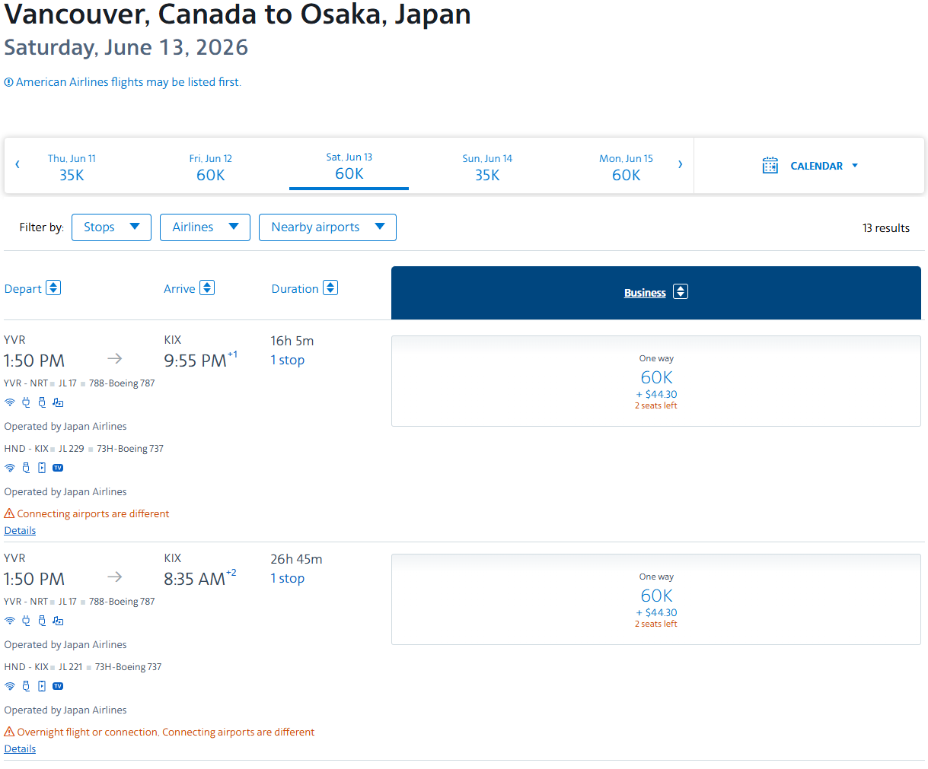The height and width of the screenshot is (769, 928).
Task: Open the Nearby airports filter
Action: click(x=327, y=227)
